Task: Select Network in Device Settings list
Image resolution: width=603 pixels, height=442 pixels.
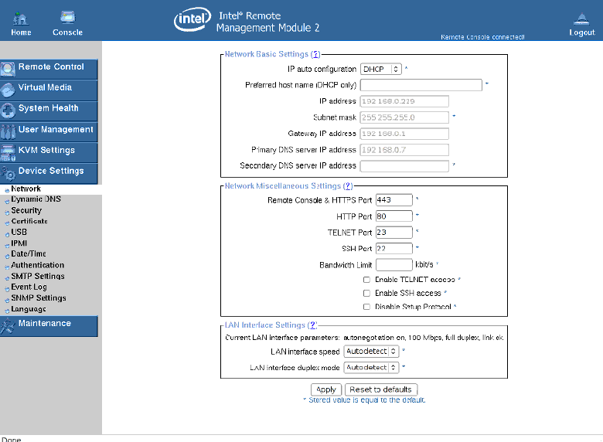Action: click(x=26, y=189)
